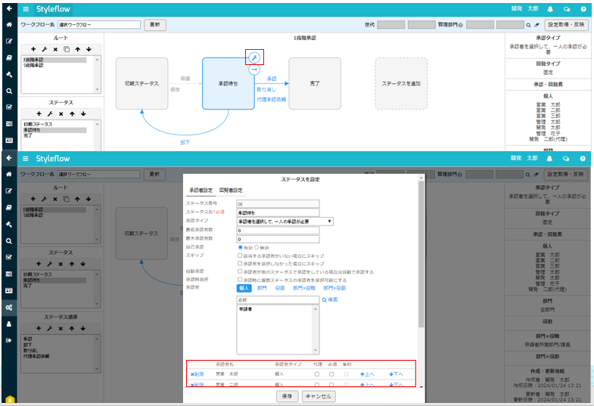The height and width of the screenshot is (406, 594).
Task: Delete route with X in upper ルート toolbar
Action: (x=55, y=49)
